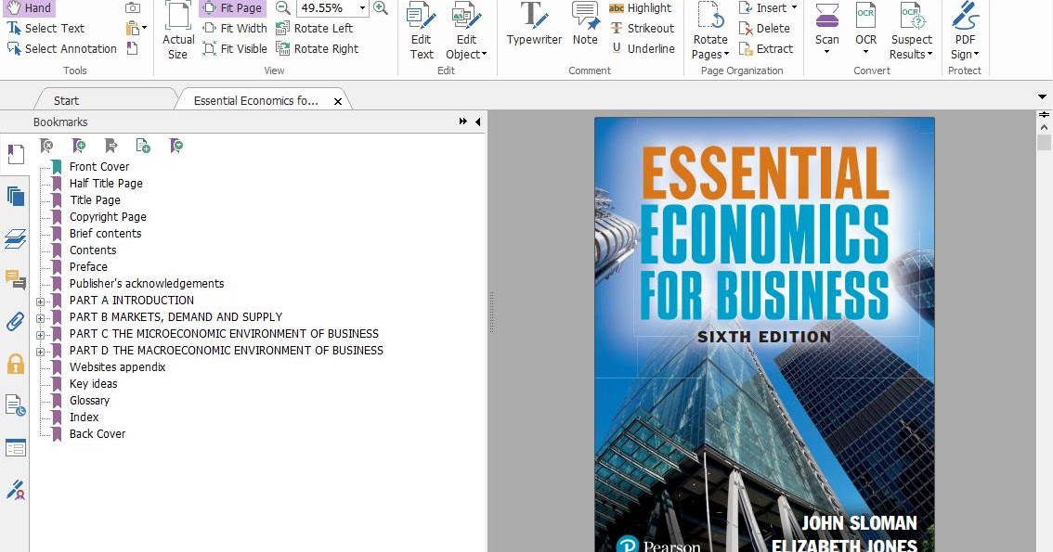This screenshot has width=1053, height=552.
Task: Expand the Bookmarks panel with double arrow
Action: pos(462,122)
